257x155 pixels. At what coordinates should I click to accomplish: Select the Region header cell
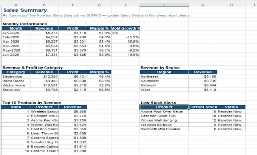click(x=164, y=72)
